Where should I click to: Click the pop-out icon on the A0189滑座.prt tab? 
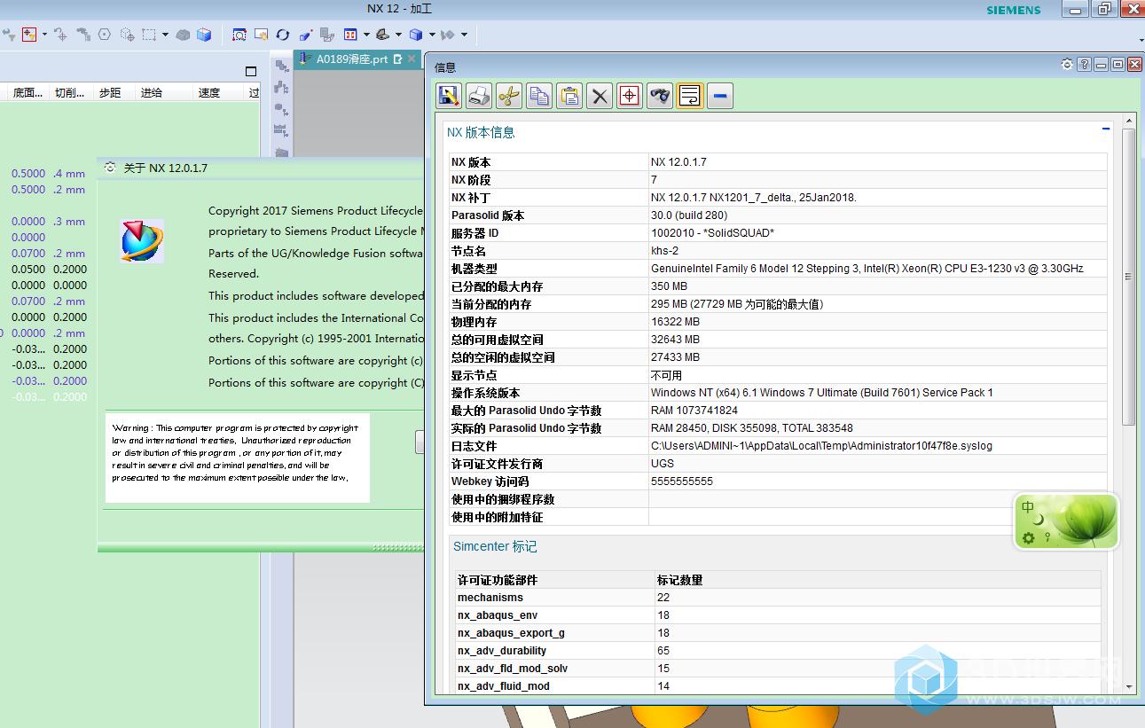(397, 59)
